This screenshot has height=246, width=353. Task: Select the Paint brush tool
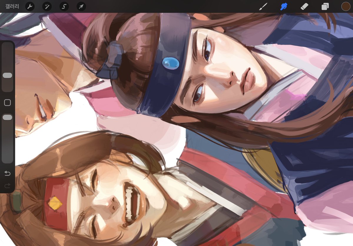pyautogui.click(x=263, y=6)
